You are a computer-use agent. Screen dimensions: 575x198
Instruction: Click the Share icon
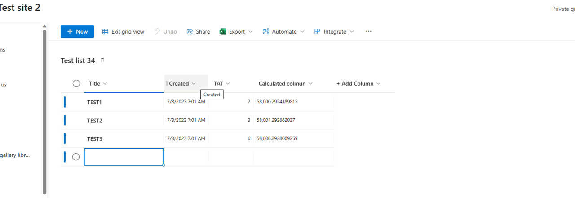pyautogui.click(x=190, y=32)
